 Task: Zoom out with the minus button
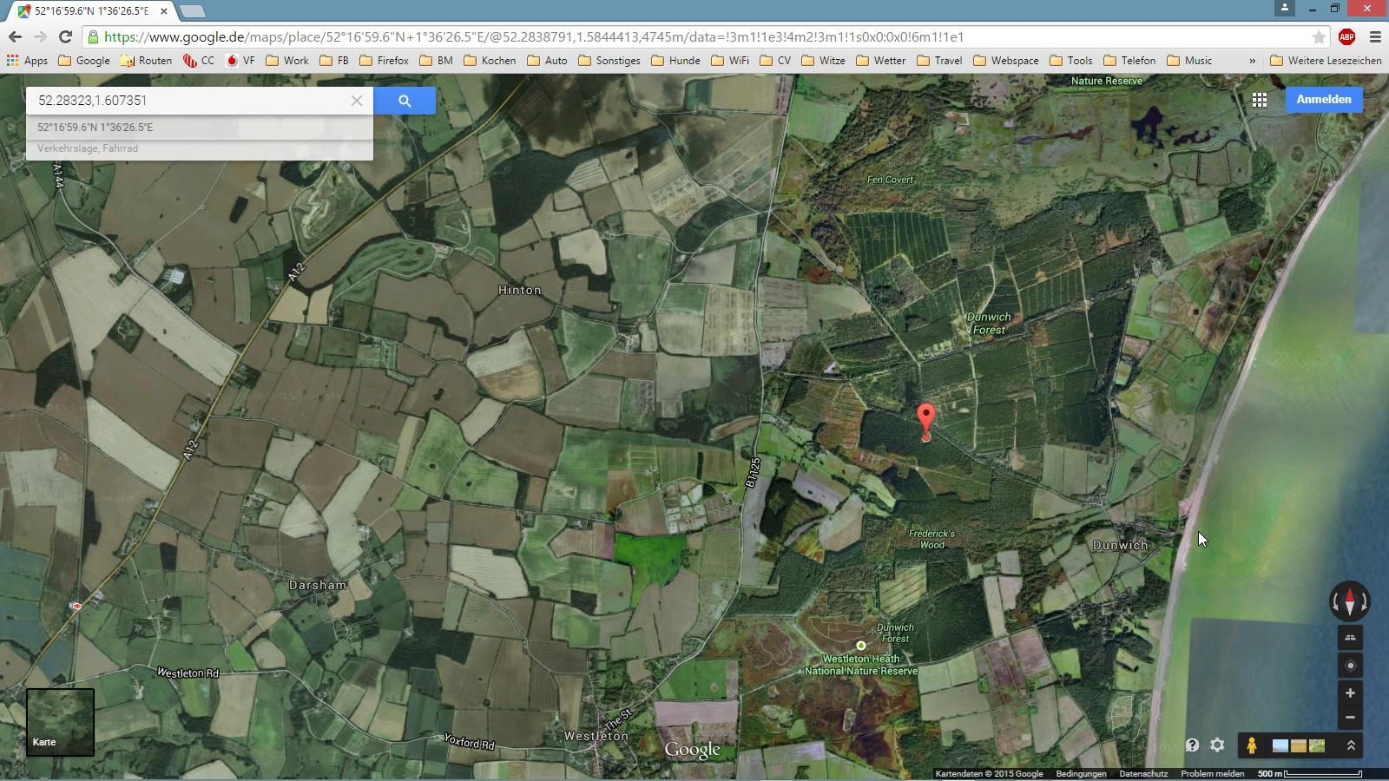click(1350, 718)
